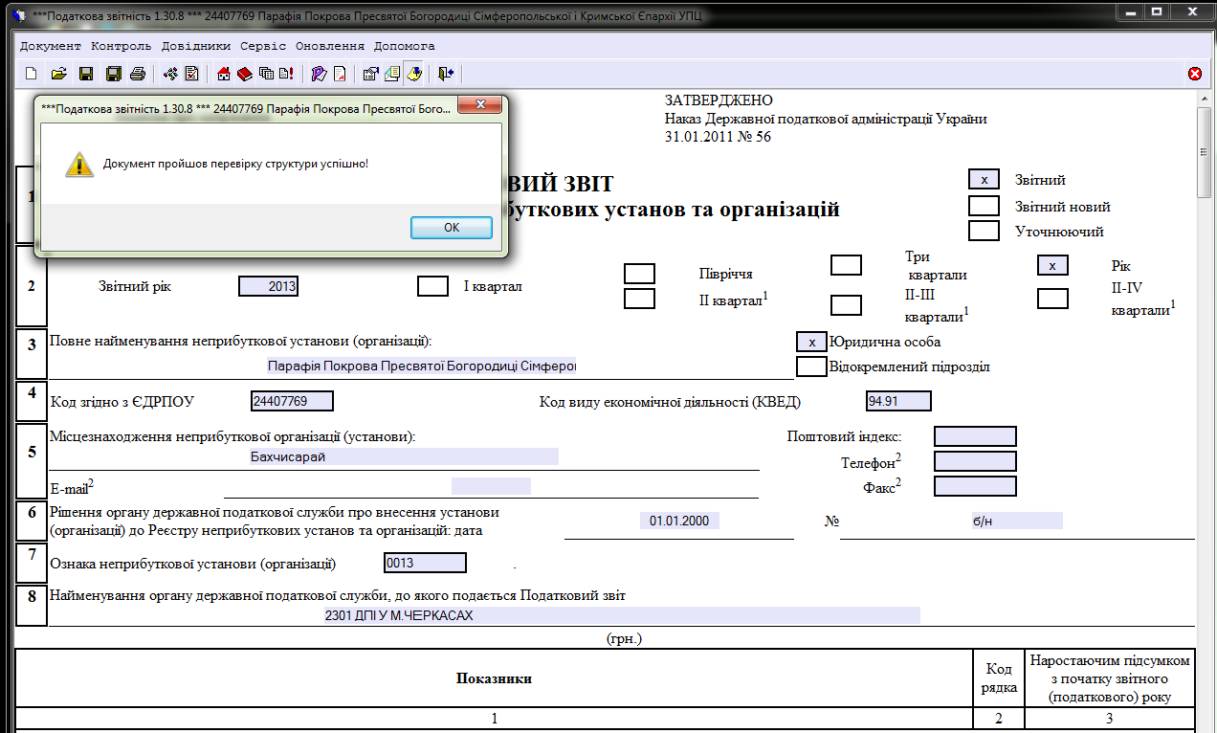Click the location field containing Бахчисарай
The image size is (1217, 733).
click(403, 456)
